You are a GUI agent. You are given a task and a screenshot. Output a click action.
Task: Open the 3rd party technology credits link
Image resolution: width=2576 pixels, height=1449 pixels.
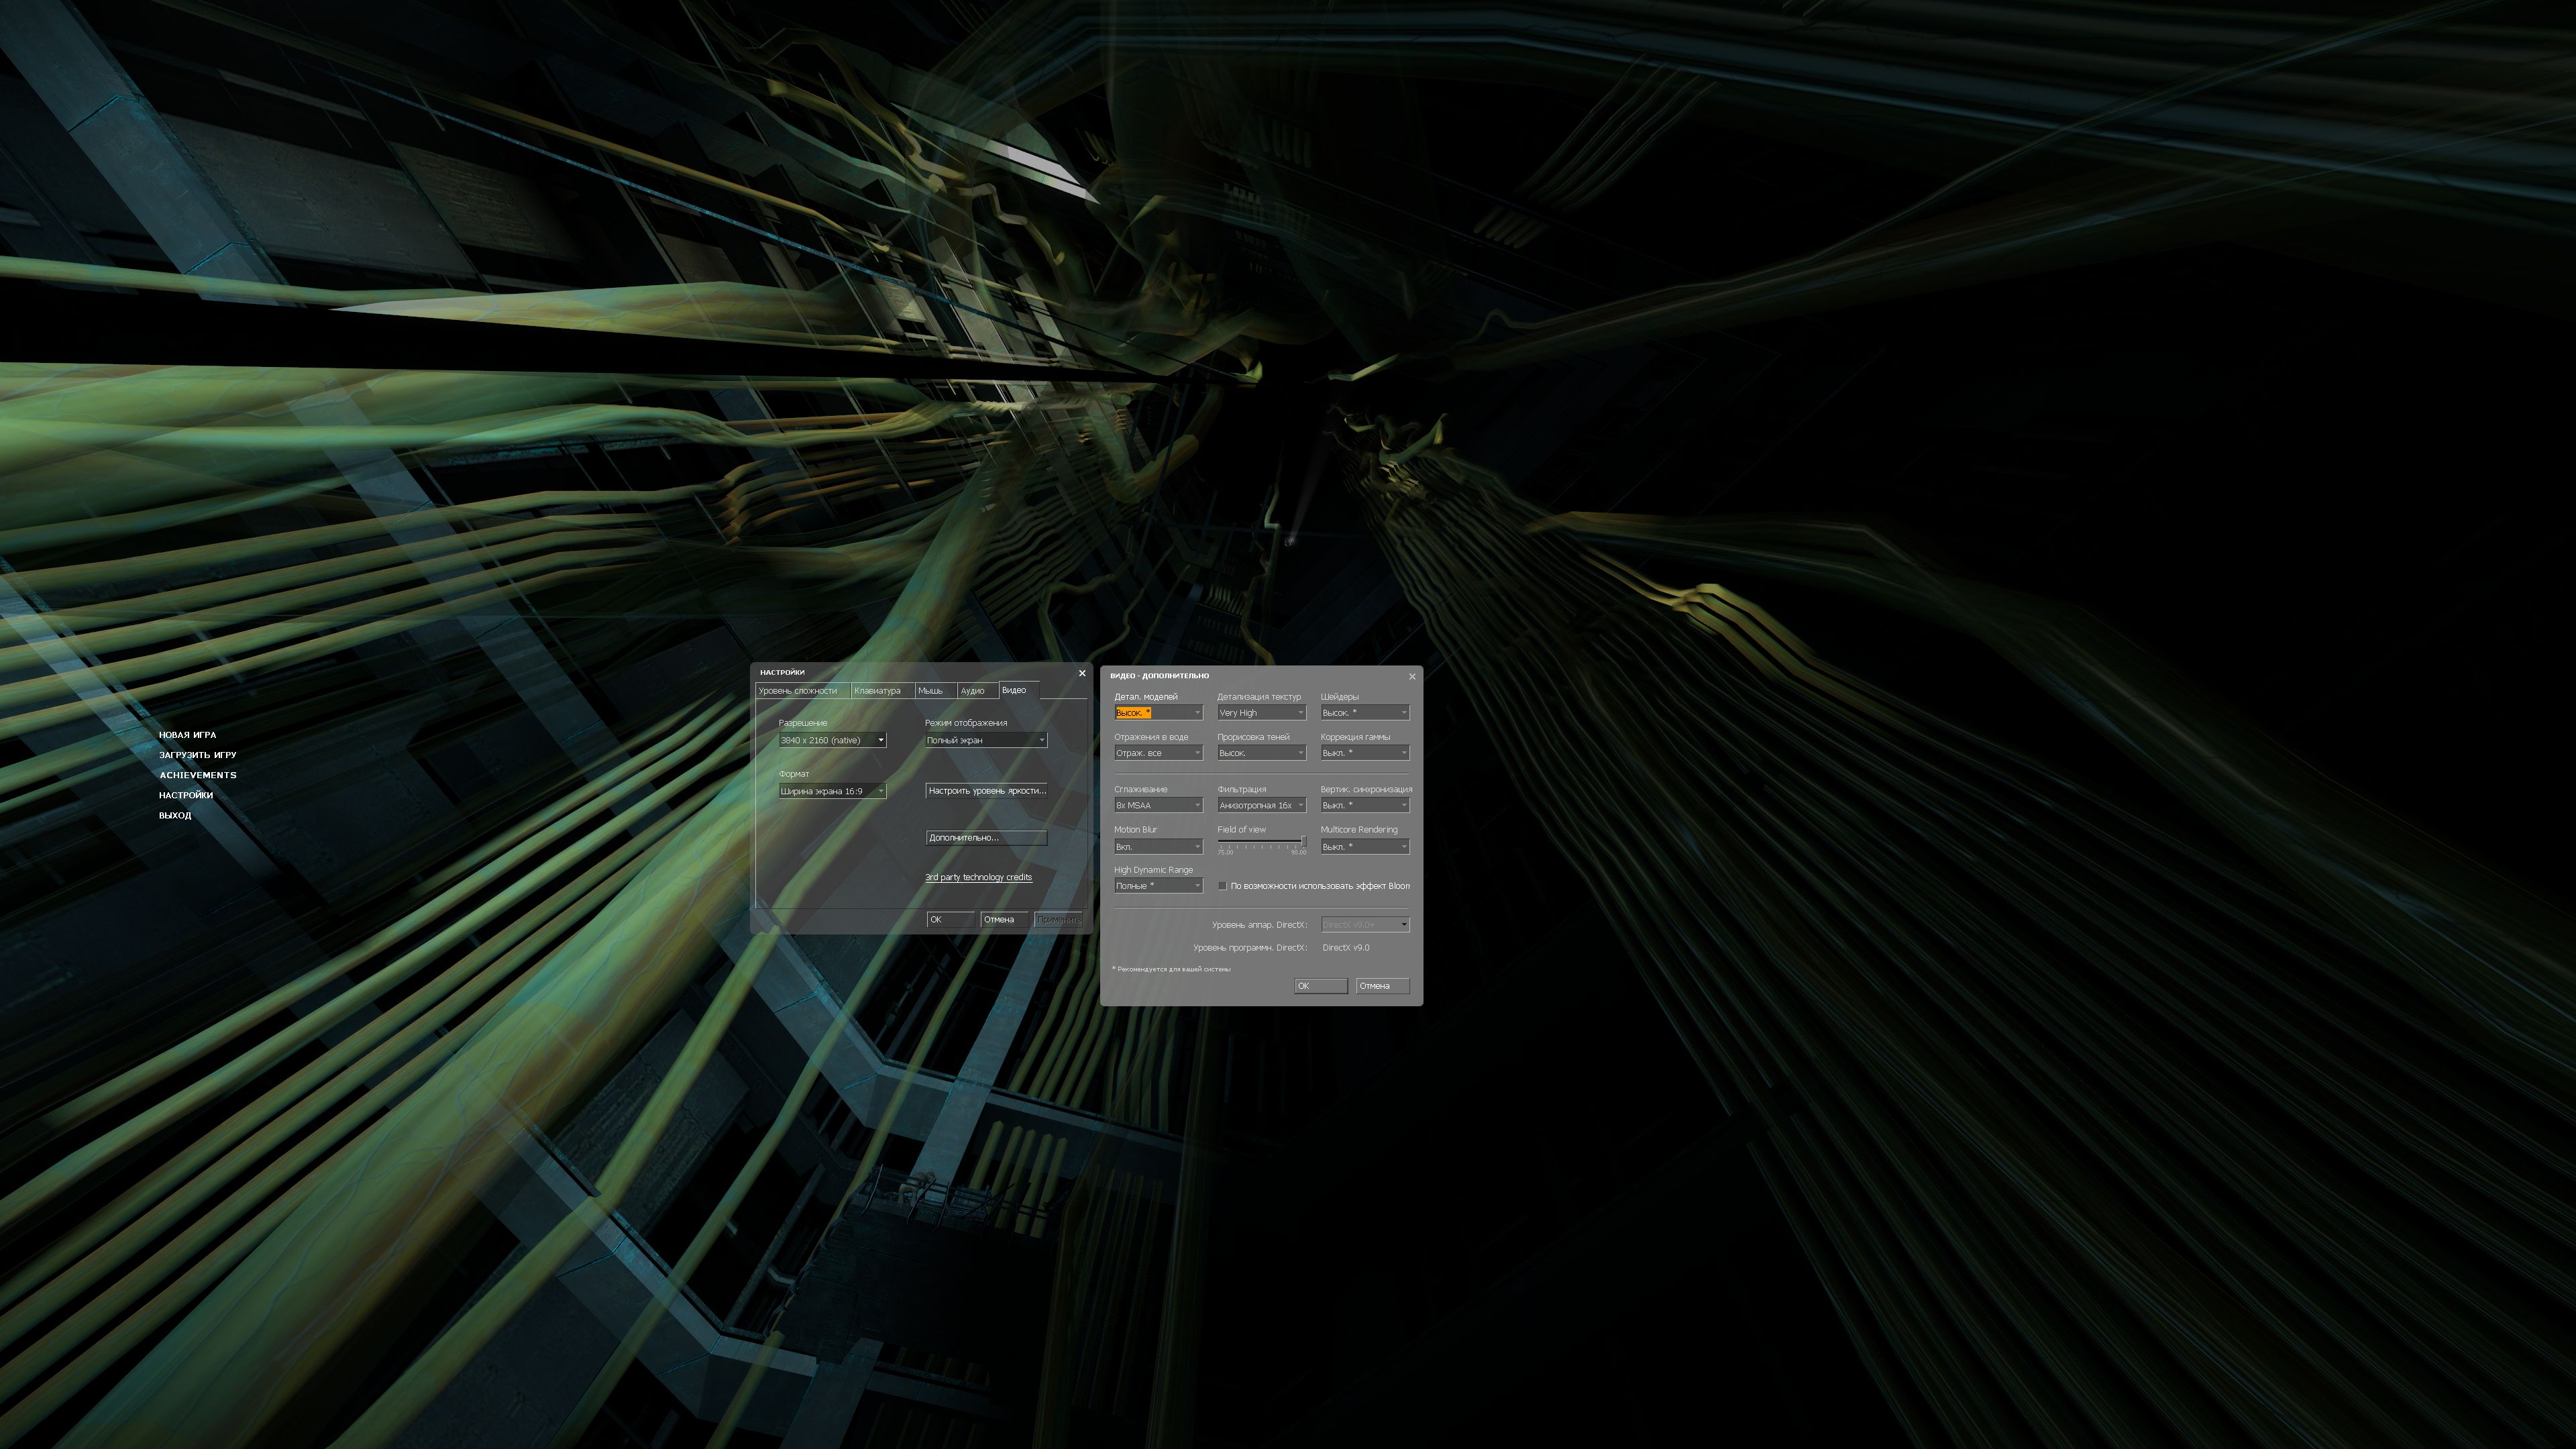coord(978,878)
